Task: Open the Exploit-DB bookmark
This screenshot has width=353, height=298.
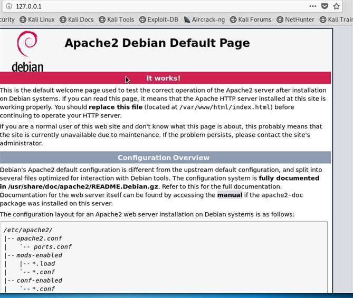Action: (159, 20)
